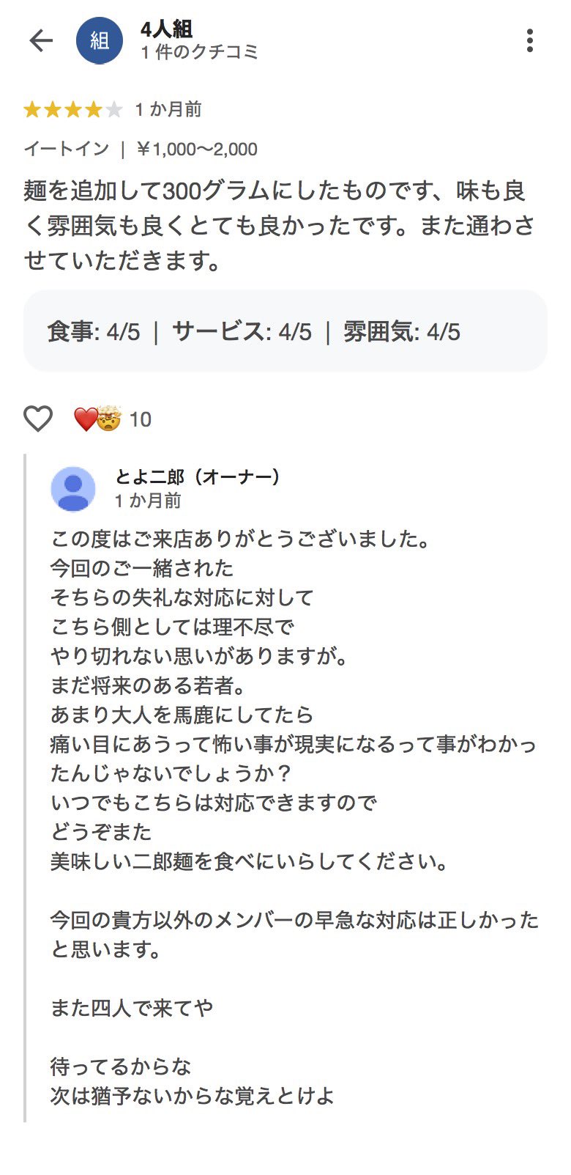Select the "サービス: 4/5" rating detail

(242, 332)
